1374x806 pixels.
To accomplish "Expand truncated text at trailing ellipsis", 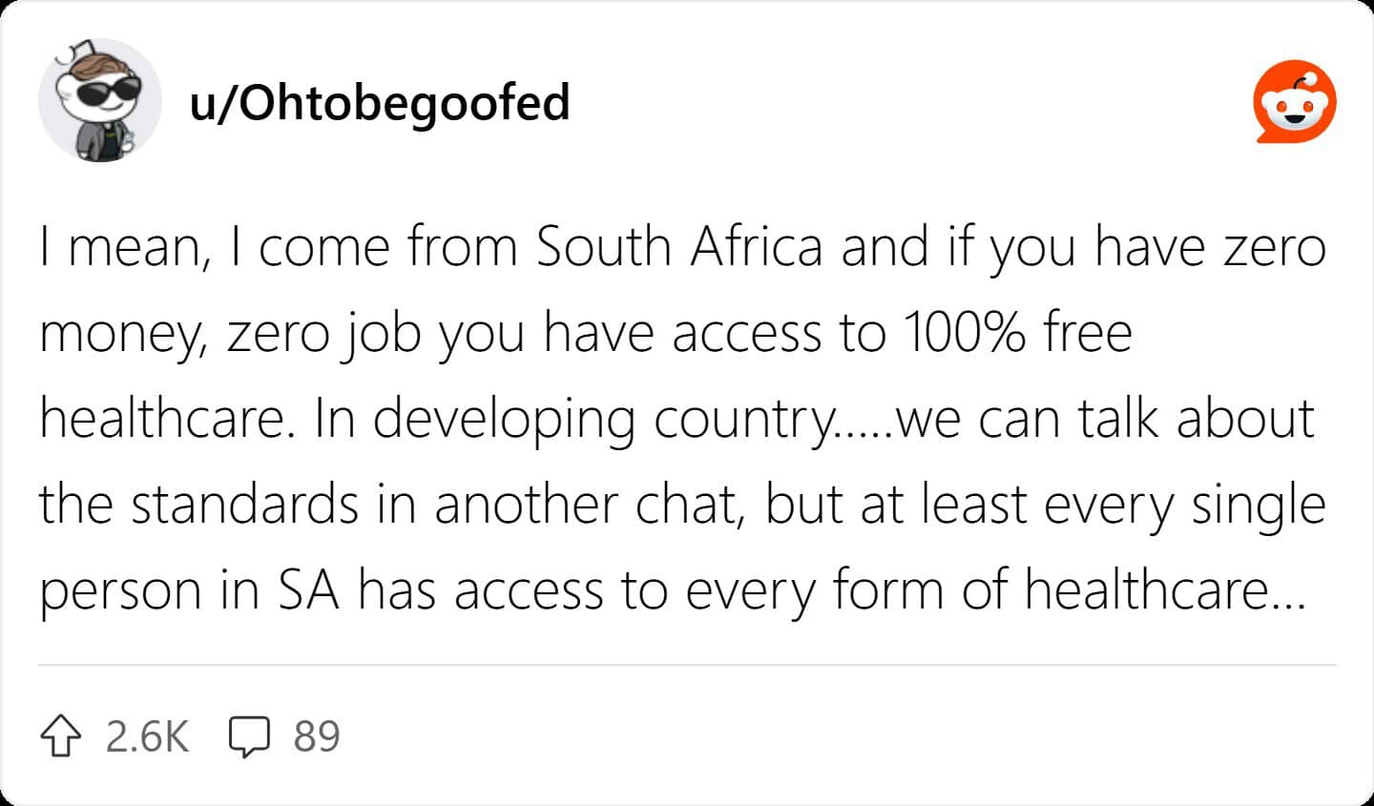I will pyautogui.click(x=1284, y=591).
